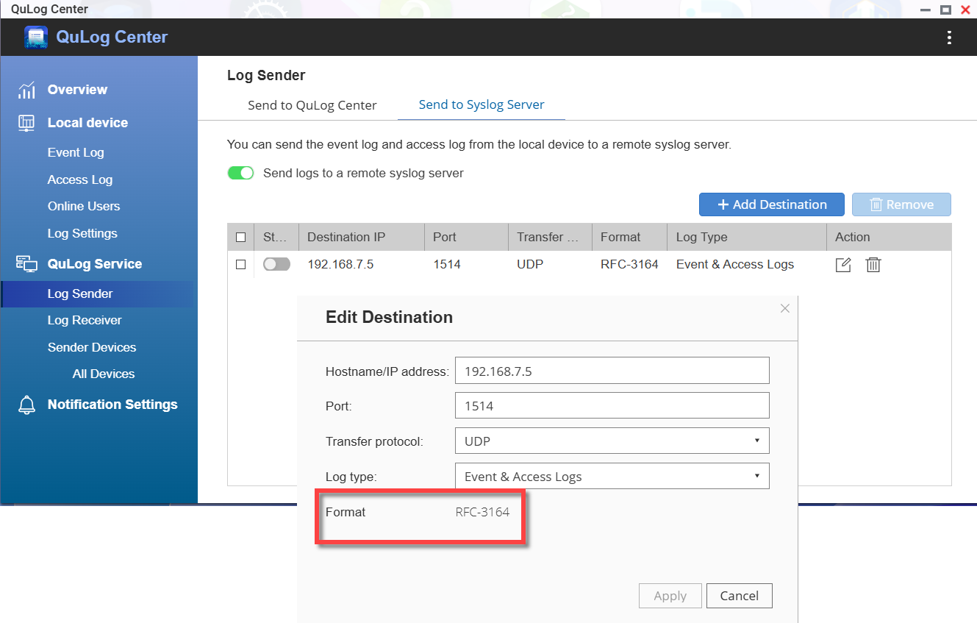Image resolution: width=977 pixels, height=623 pixels.
Task: Click the trash icon for 192.168.7.5 row
Action: [x=873, y=265]
